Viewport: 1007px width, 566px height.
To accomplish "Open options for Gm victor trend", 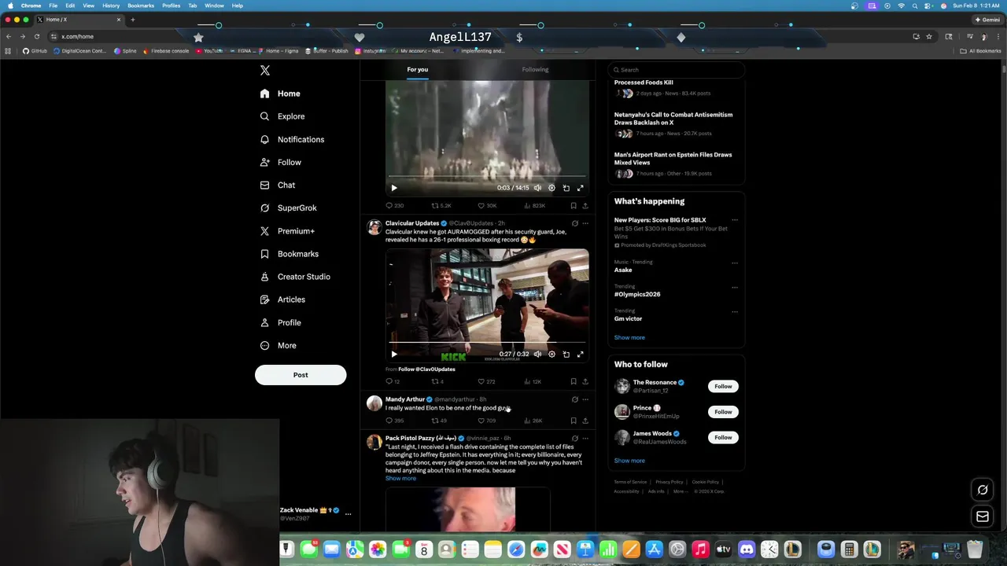I will (x=734, y=311).
